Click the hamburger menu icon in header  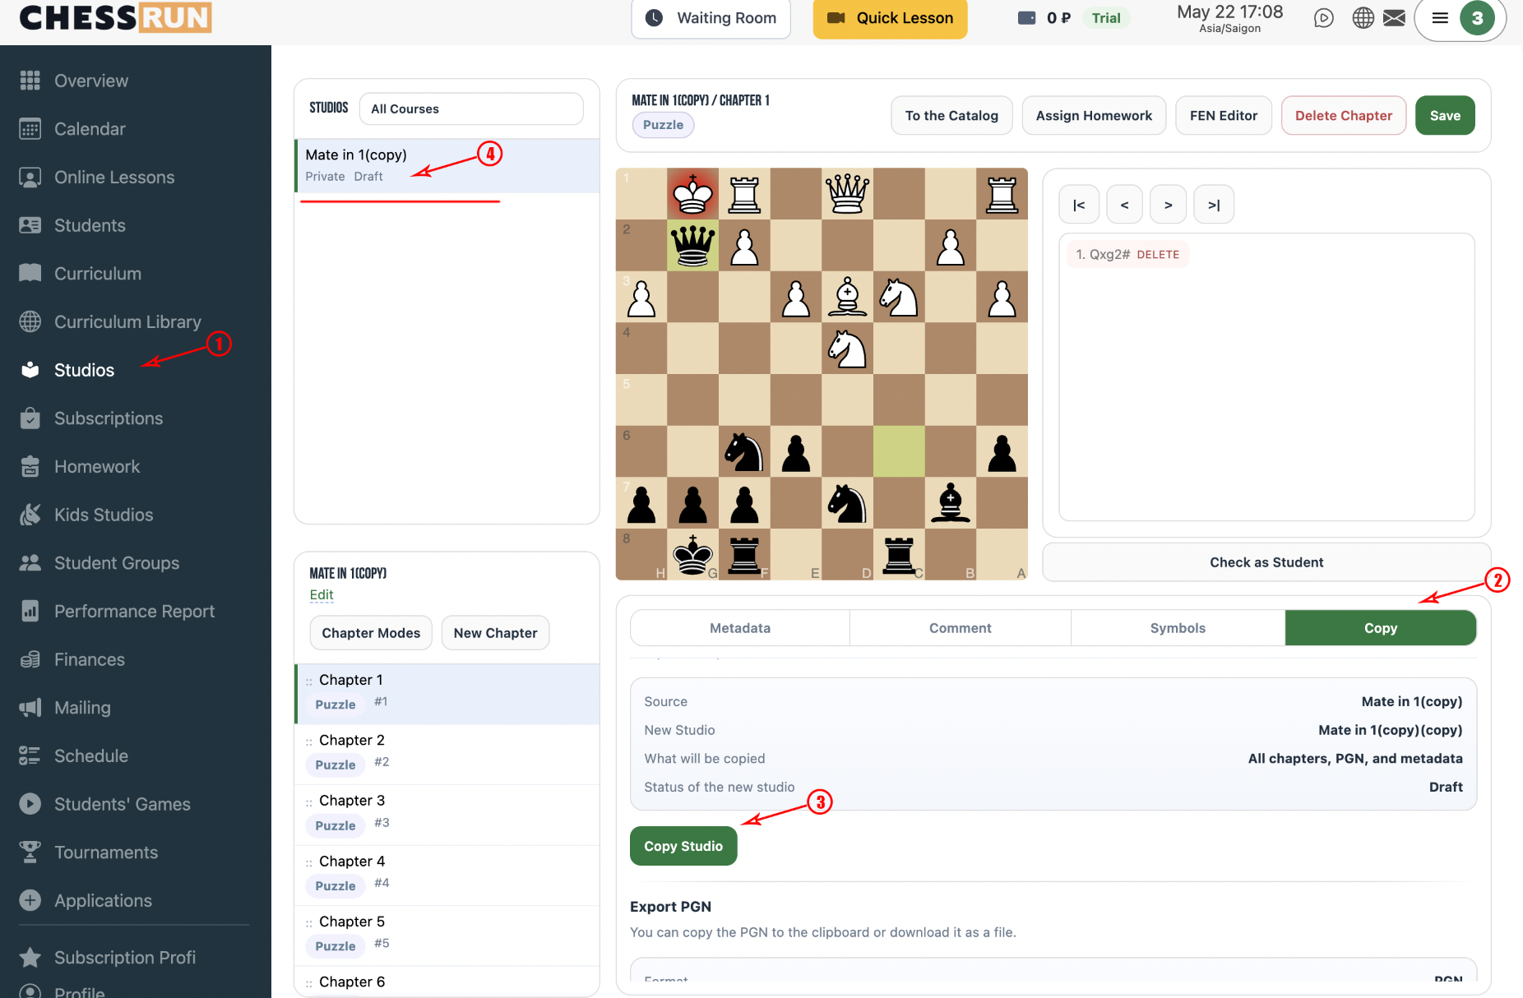pyautogui.click(x=1440, y=18)
